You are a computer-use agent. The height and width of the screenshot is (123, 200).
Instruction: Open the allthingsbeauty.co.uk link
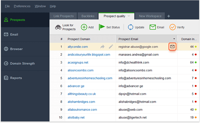tap(82, 94)
